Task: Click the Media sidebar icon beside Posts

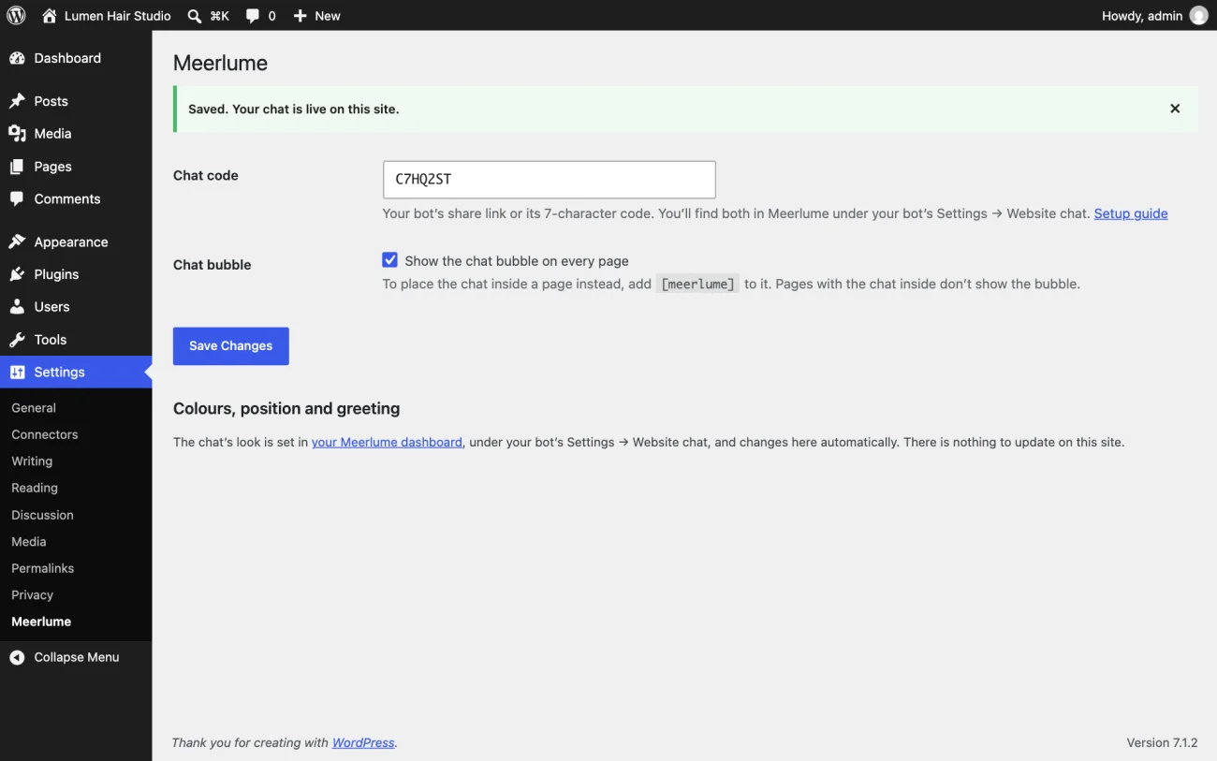Action: click(x=17, y=134)
